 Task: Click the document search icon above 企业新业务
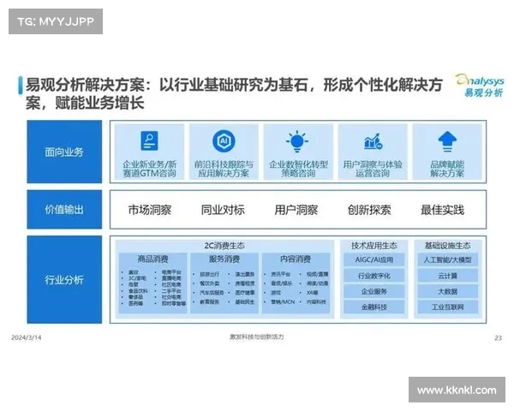[x=149, y=140]
